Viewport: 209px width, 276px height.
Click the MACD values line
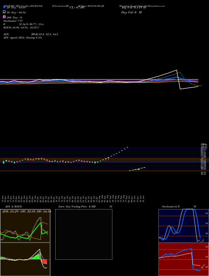[21, 28]
